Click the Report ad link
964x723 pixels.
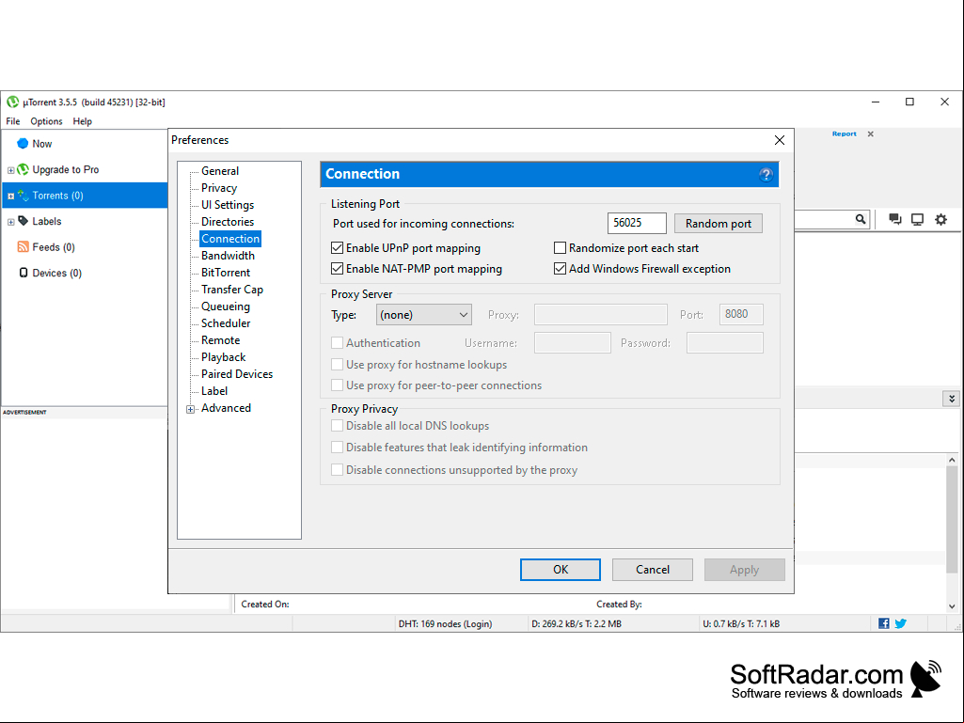point(845,134)
